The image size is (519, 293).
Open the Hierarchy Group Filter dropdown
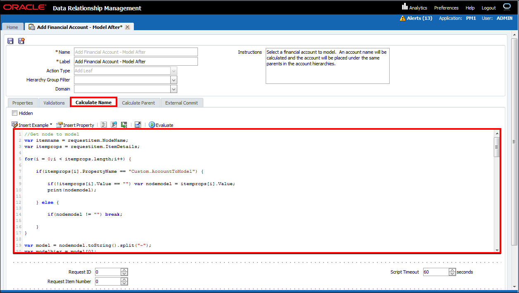[174, 80]
